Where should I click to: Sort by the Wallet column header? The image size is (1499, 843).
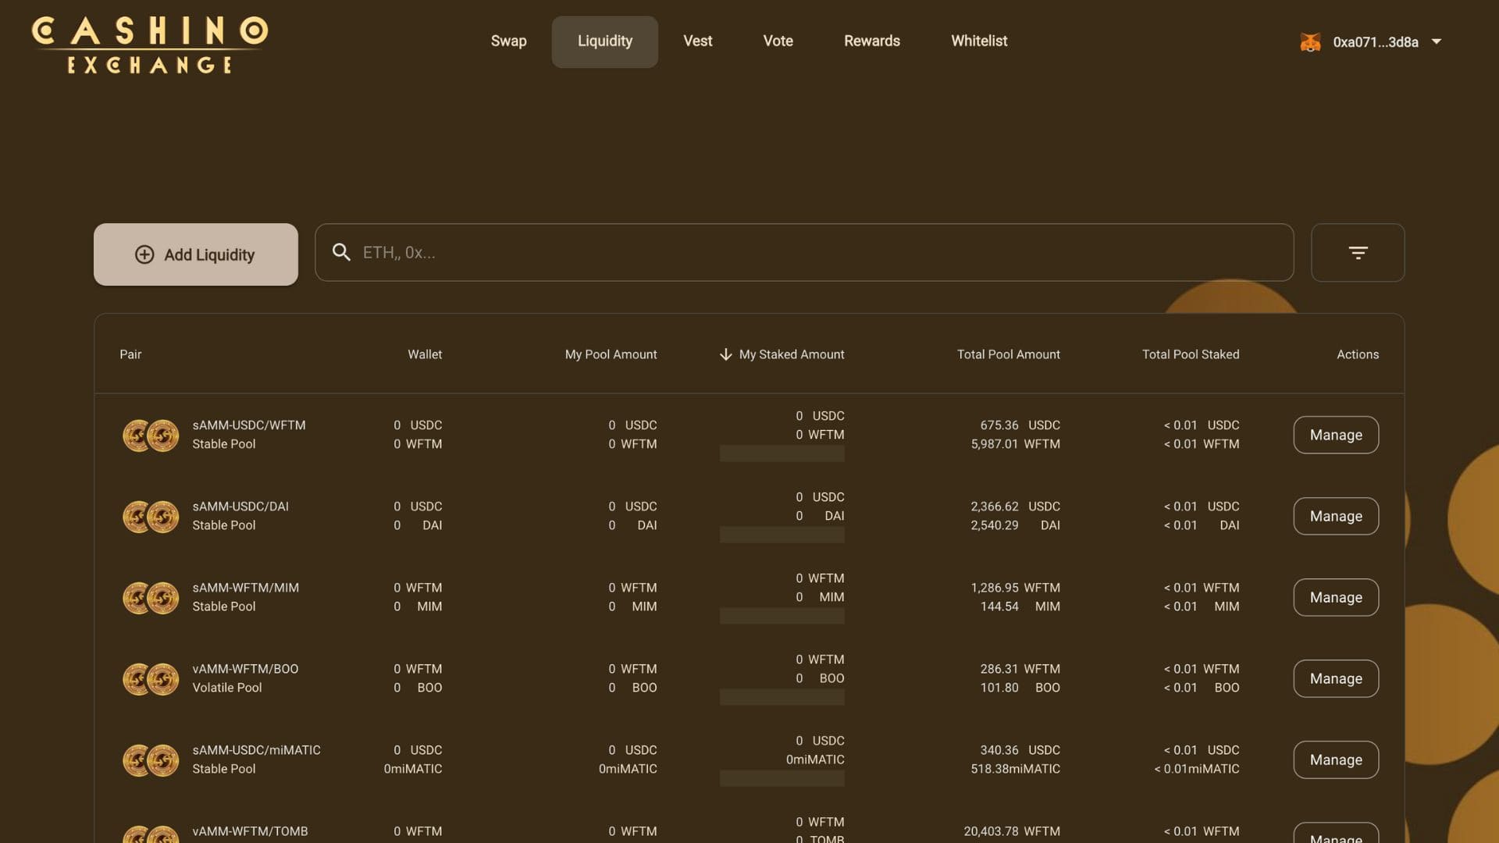click(425, 354)
